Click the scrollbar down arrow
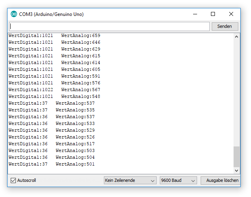The width and height of the screenshot is (251, 197). coord(236,170)
